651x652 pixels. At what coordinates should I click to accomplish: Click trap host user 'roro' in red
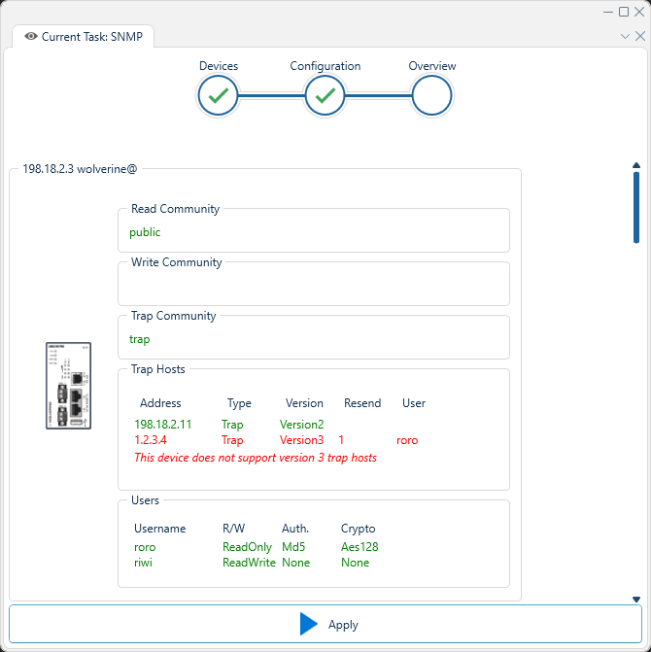point(407,440)
